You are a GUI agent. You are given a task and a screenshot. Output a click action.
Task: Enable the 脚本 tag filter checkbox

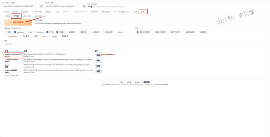[7, 32]
